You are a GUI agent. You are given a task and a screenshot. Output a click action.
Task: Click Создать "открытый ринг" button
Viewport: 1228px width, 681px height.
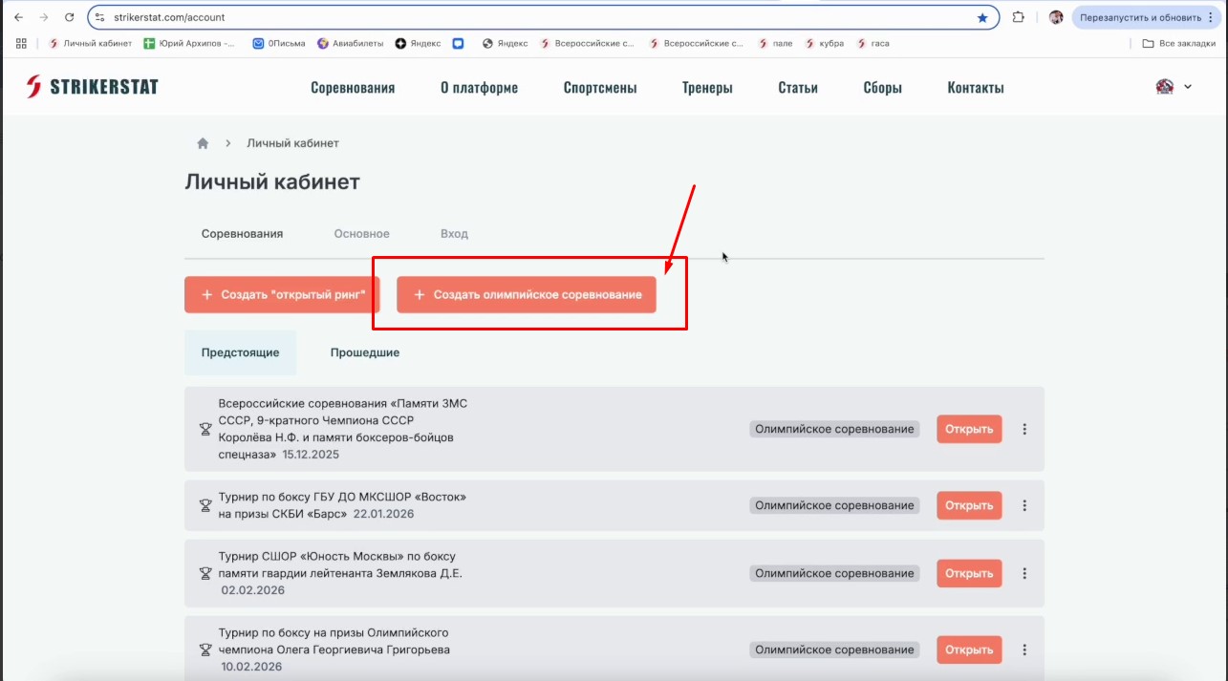click(282, 295)
